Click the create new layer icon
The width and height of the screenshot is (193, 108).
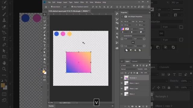click(143, 106)
